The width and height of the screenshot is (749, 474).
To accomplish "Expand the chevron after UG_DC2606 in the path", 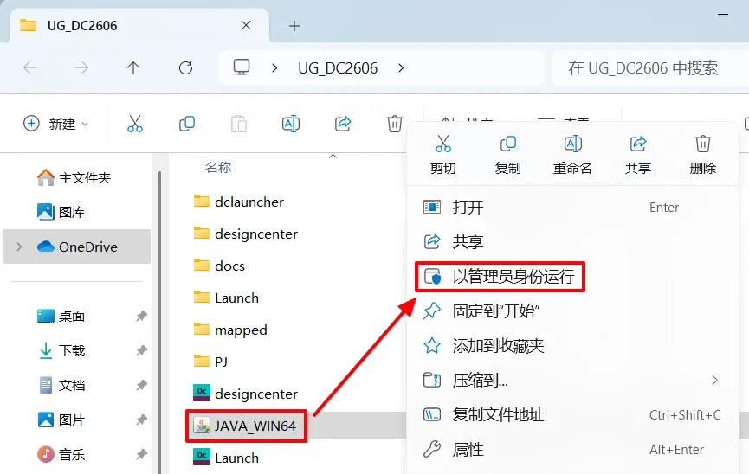I will 401,68.
